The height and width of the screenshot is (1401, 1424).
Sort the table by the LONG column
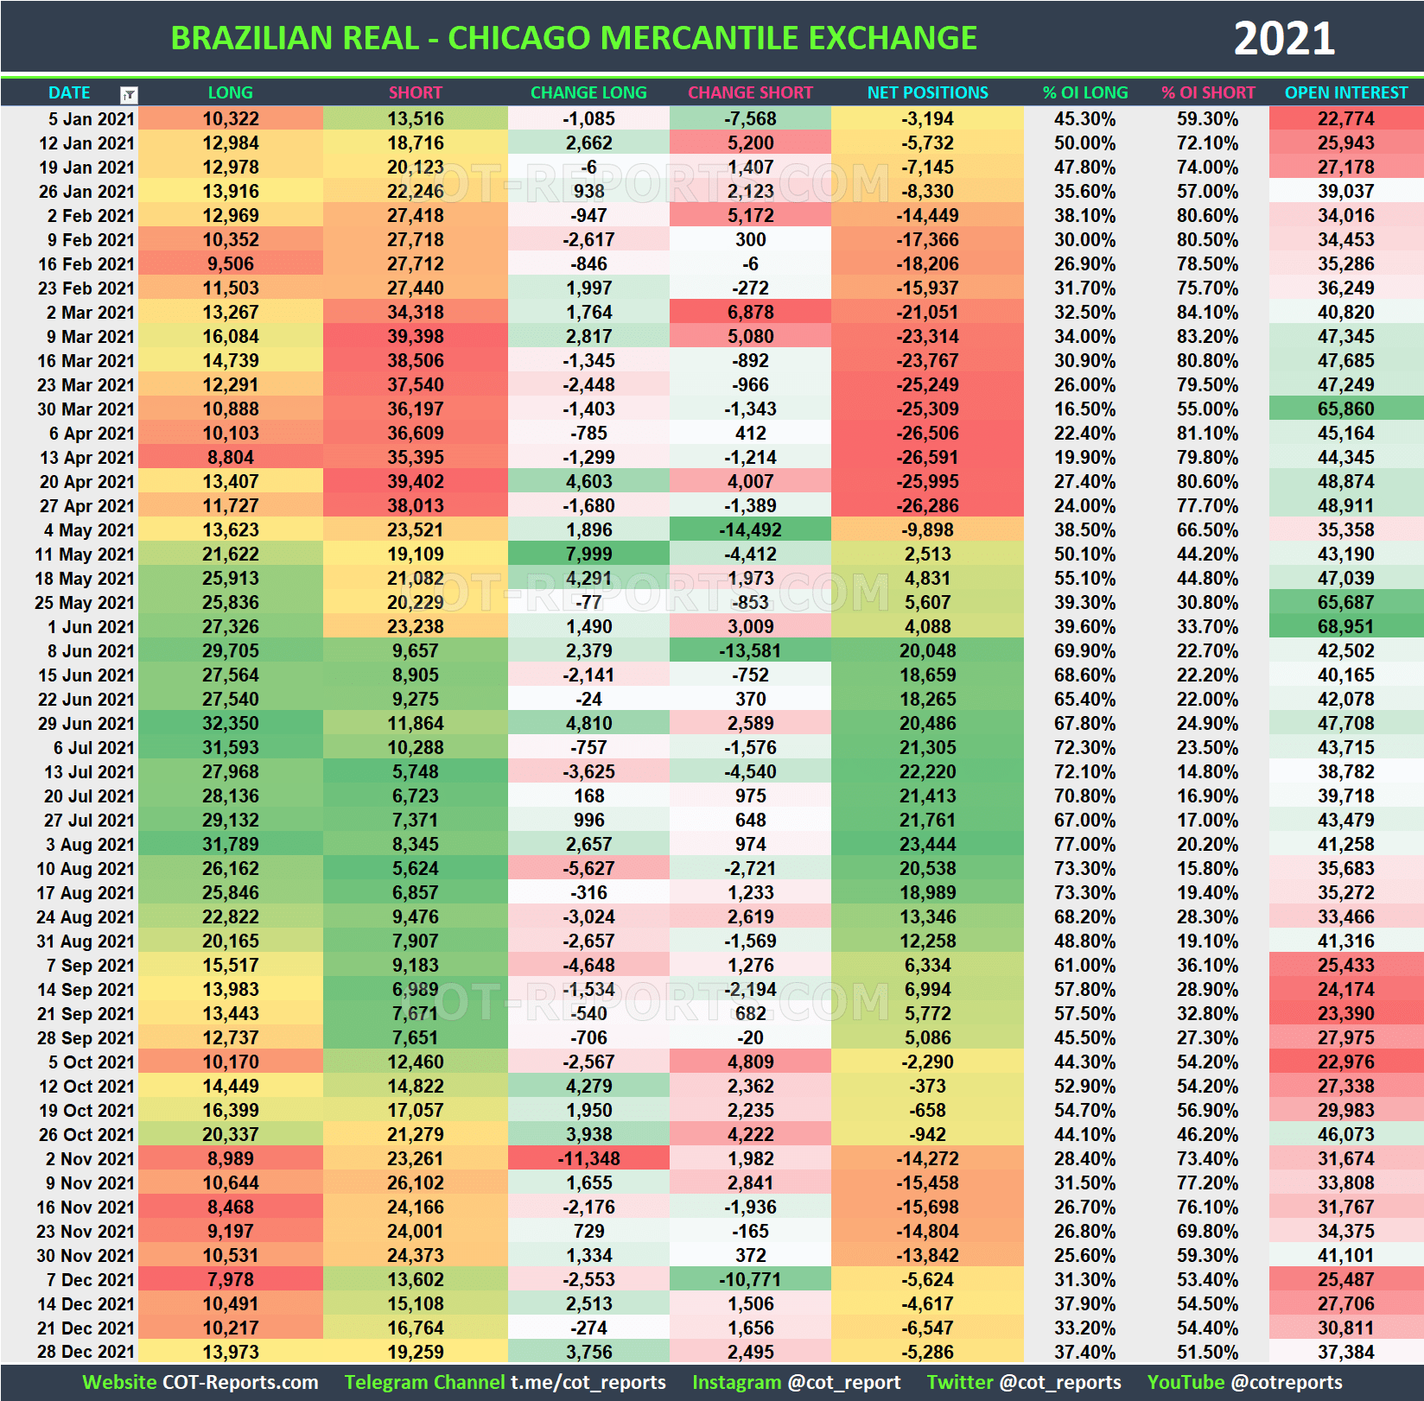230,93
